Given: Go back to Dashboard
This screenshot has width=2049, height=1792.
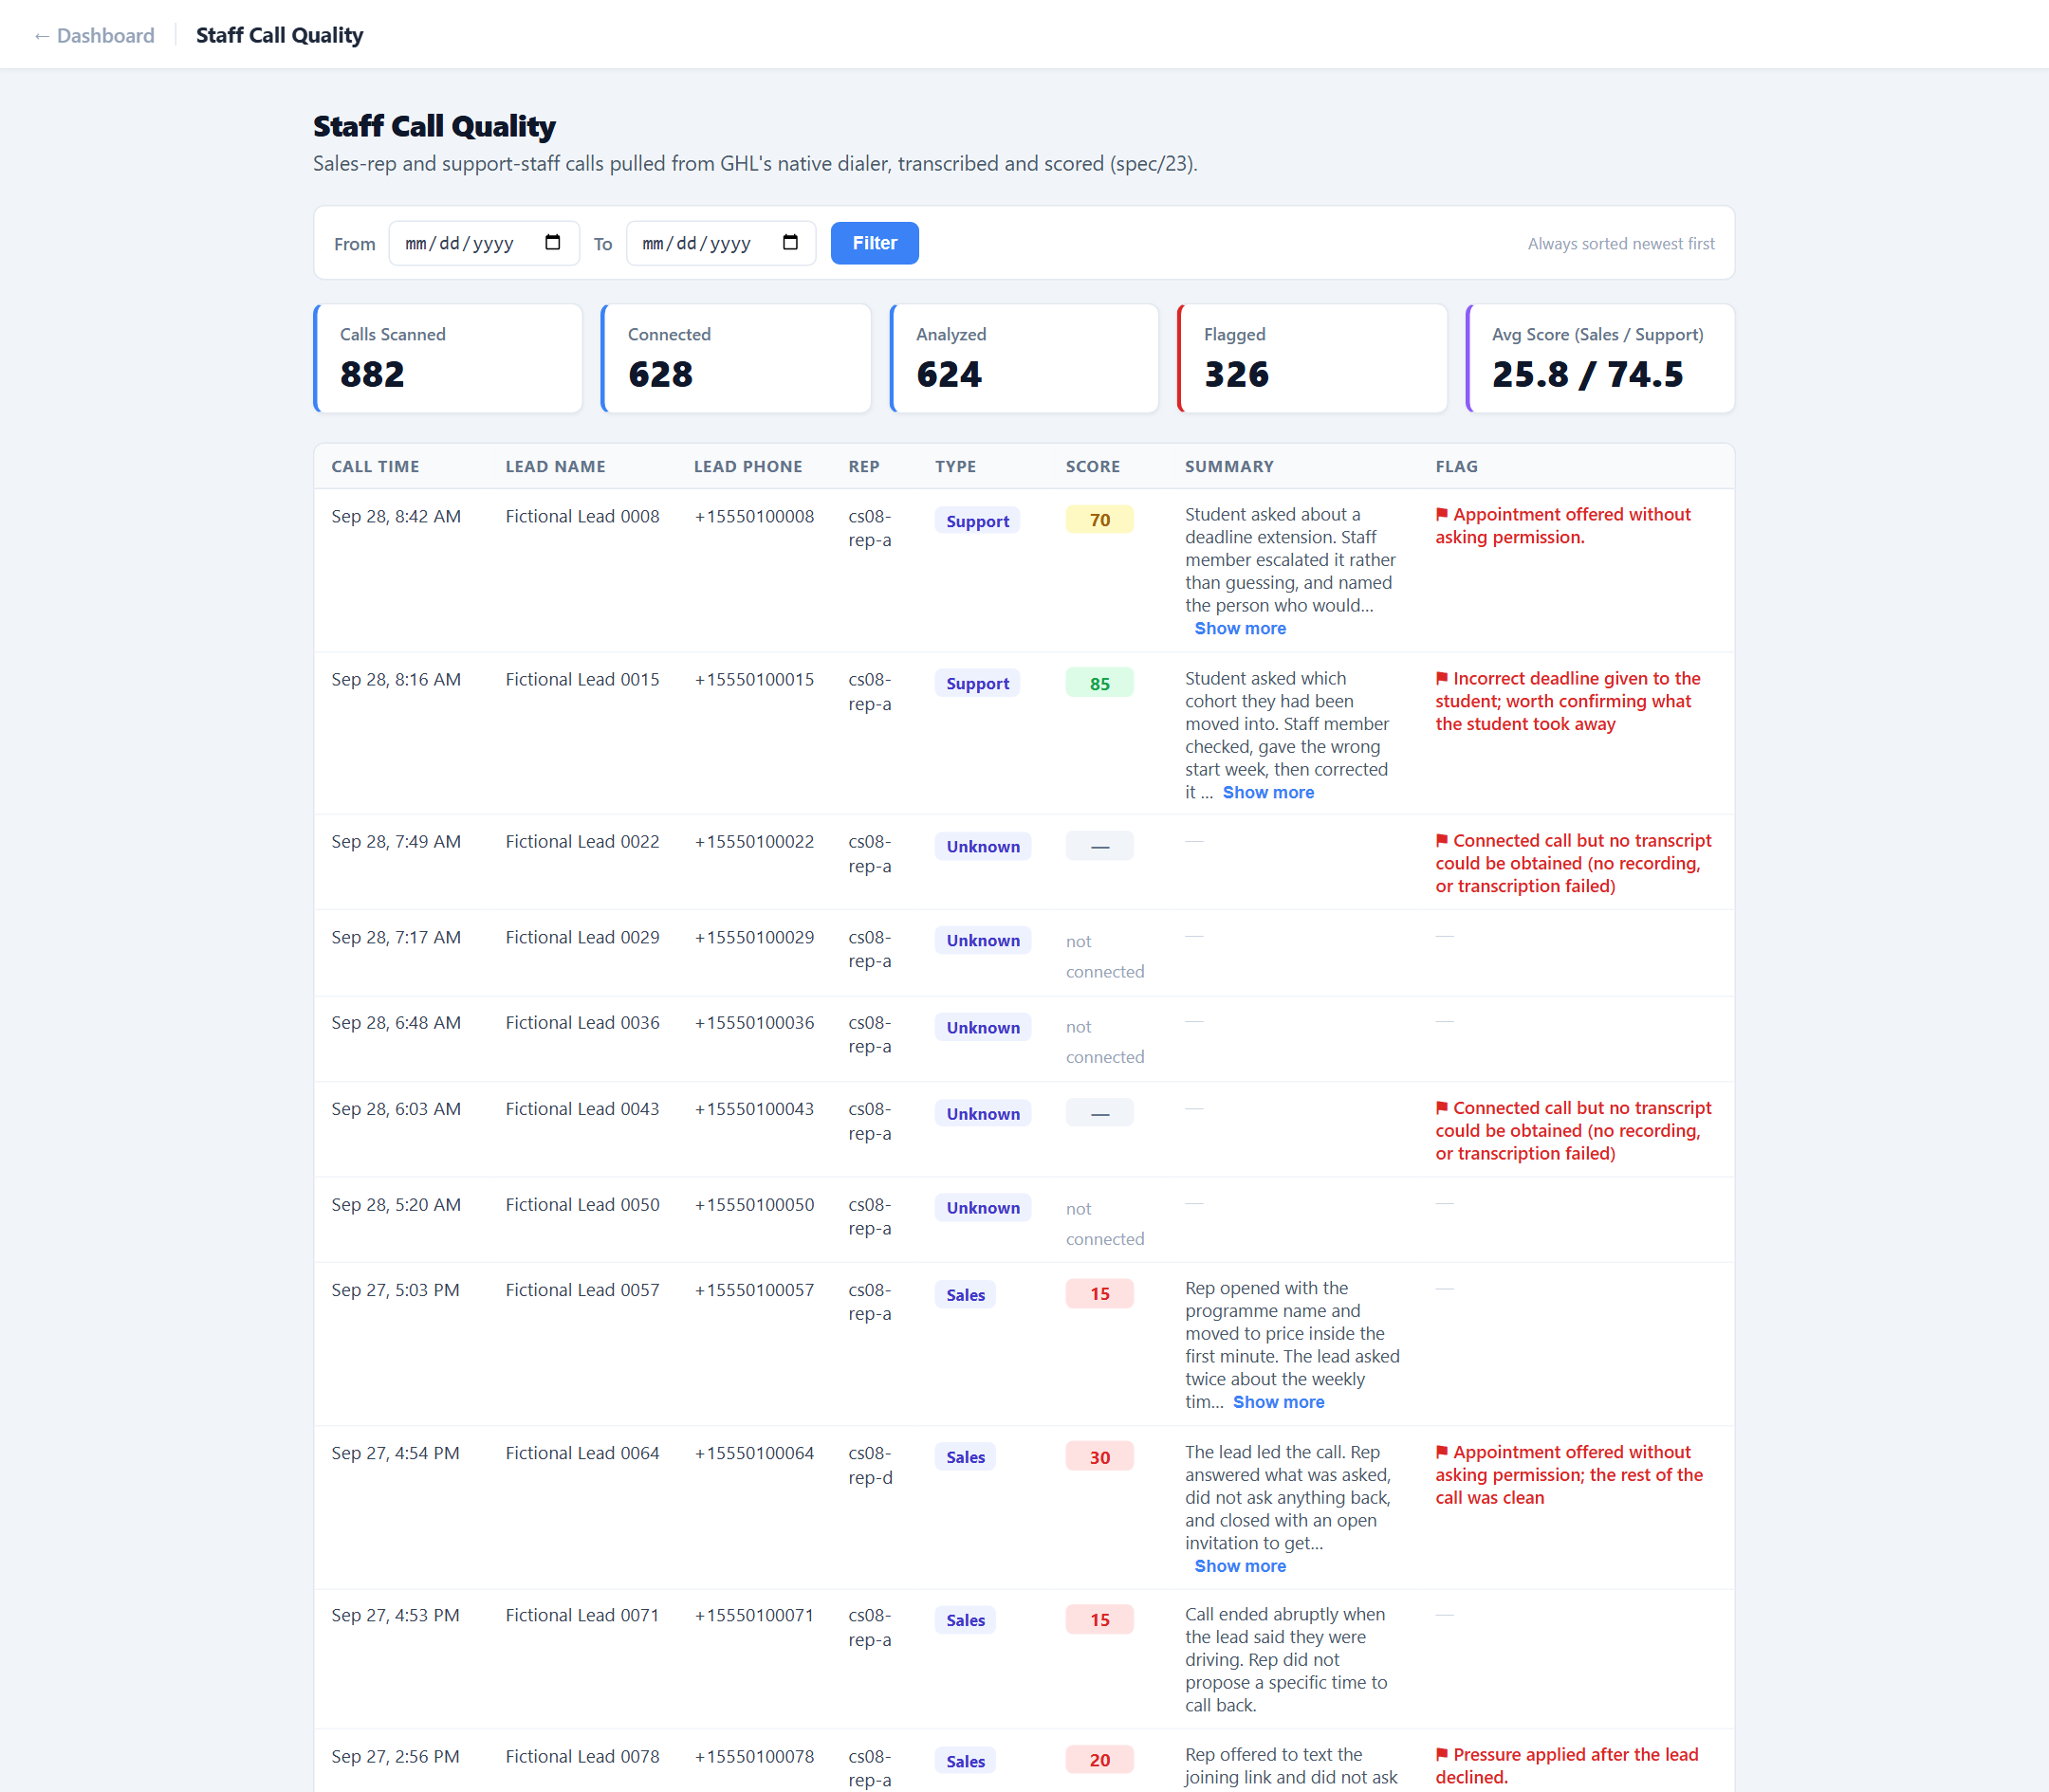Looking at the screenshot, I should click(94, 35).
